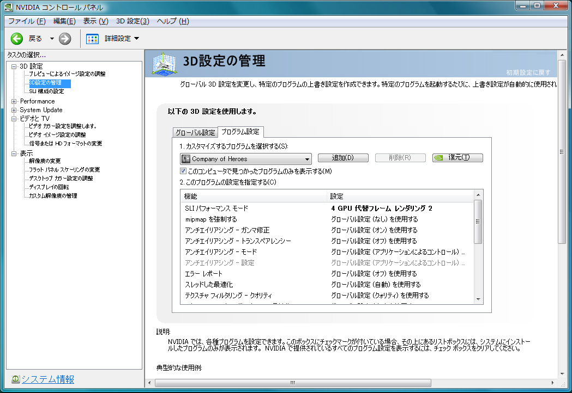Screen dimensions: 572x393
Task: Click the NVIDIA logo on 復元 button
Action: click(438, 158)
